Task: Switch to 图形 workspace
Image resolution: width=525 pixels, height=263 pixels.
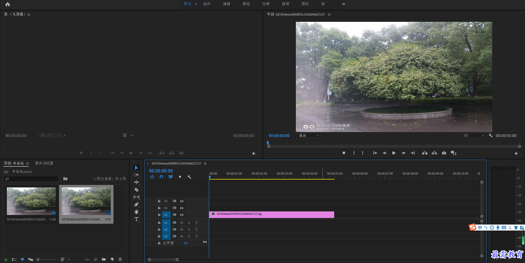Action: [x=305, y=4]
